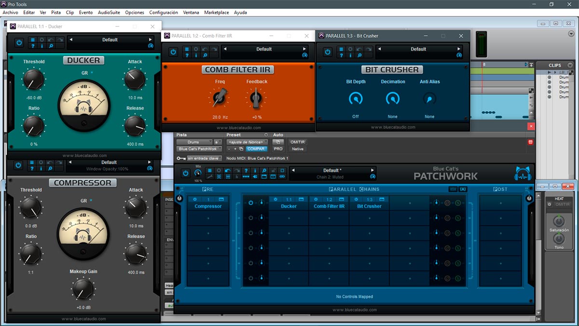The width and height of the screenshot is (579, 326).
Task: Open sin entrada clave key input dropdown
Action: coord(204,158)
